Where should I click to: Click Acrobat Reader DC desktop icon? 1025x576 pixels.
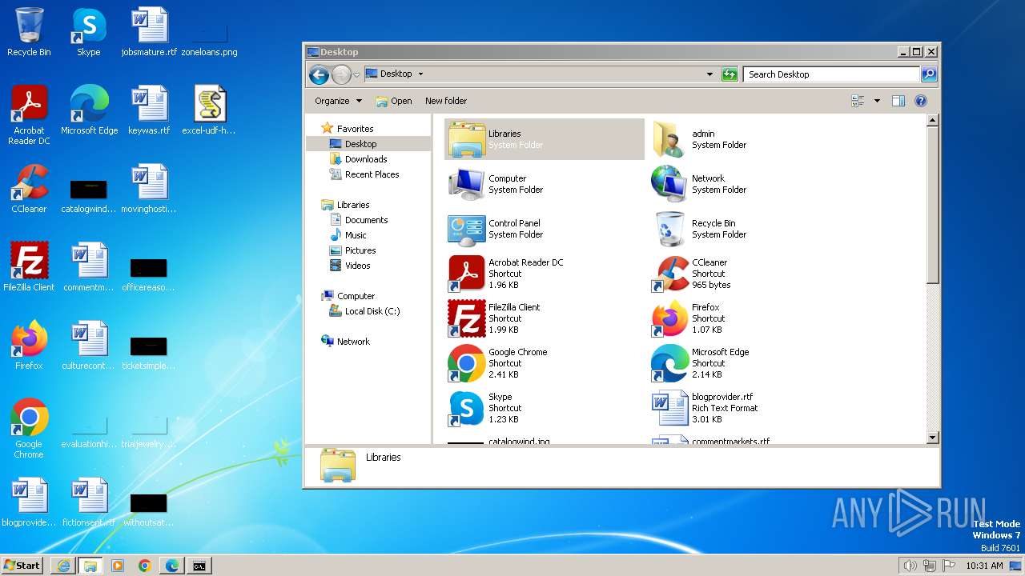[x=29, y=115]
